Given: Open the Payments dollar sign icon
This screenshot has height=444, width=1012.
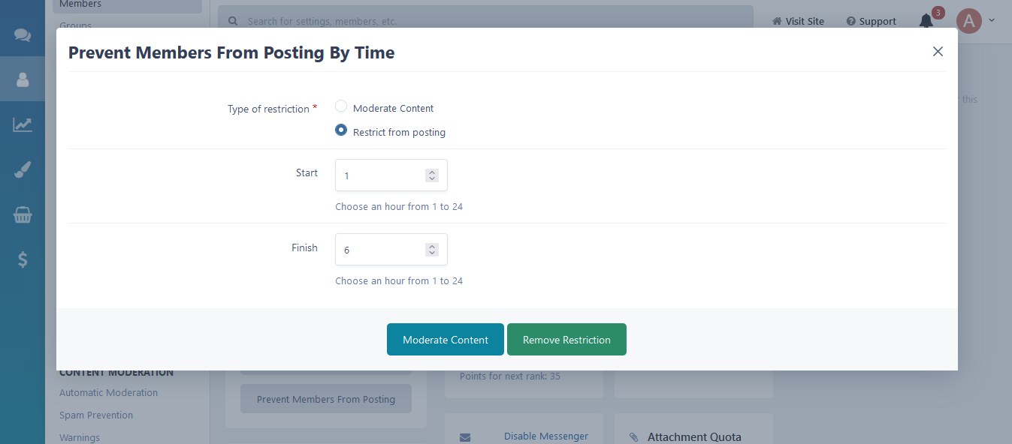Looking at the screenshot, I should pyautogui.click(x=23, y=260).
